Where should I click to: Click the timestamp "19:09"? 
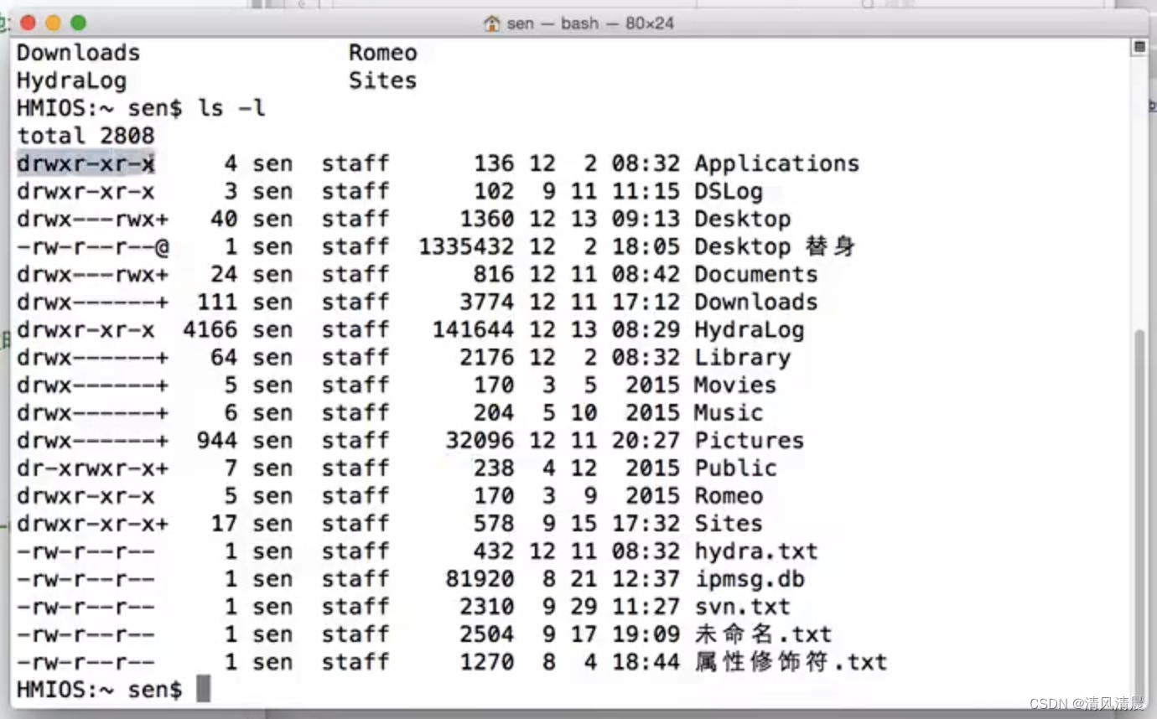645,634
